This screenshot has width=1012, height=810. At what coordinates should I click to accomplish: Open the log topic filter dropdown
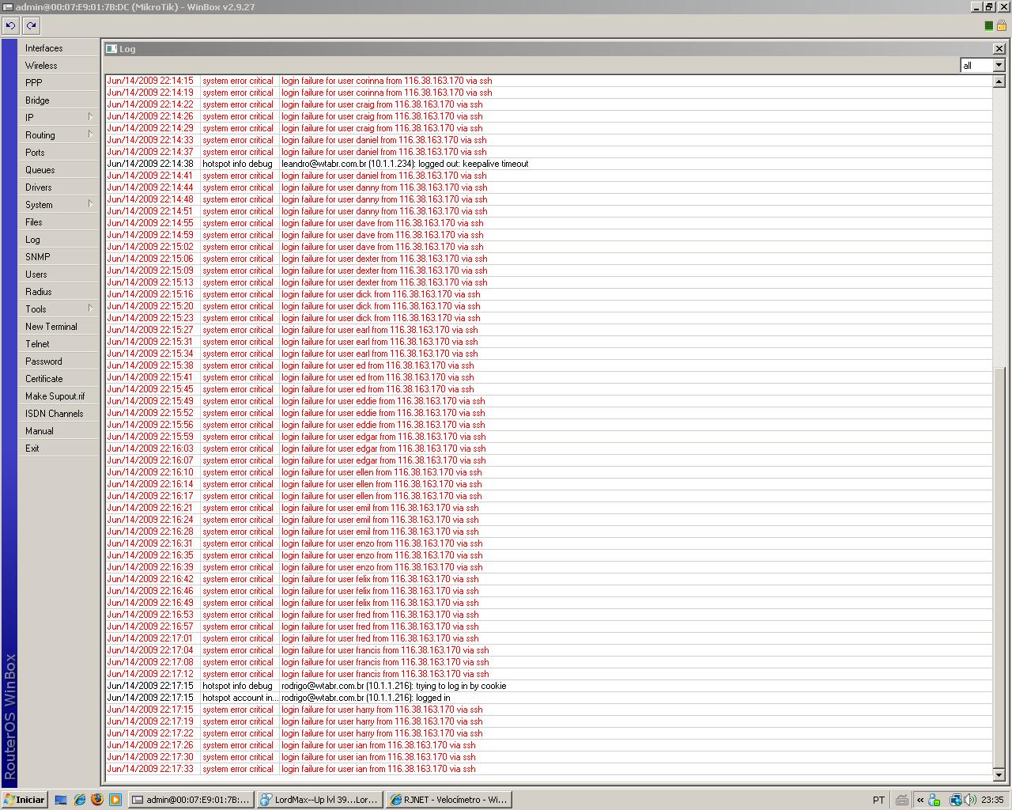pyautogui.click(x=999, y=65)
